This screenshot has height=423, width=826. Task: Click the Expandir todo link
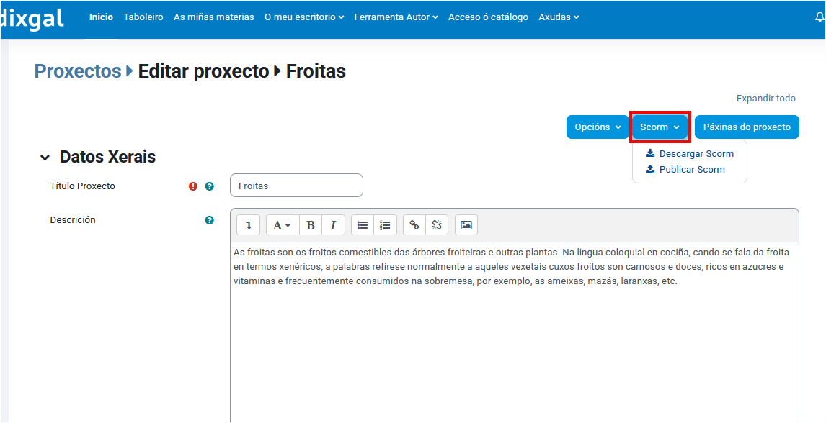click(765, 99)
